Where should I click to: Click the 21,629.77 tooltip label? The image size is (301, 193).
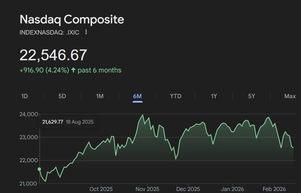pos(53,122)
